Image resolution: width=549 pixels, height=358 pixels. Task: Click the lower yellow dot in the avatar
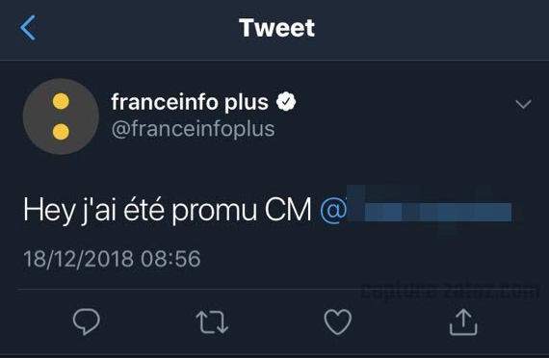click(x=61, y=132)
